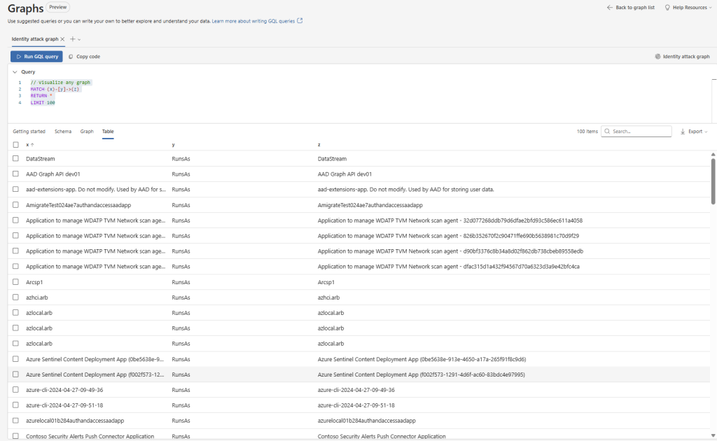Click the Run GQL query button

point(36,57)
